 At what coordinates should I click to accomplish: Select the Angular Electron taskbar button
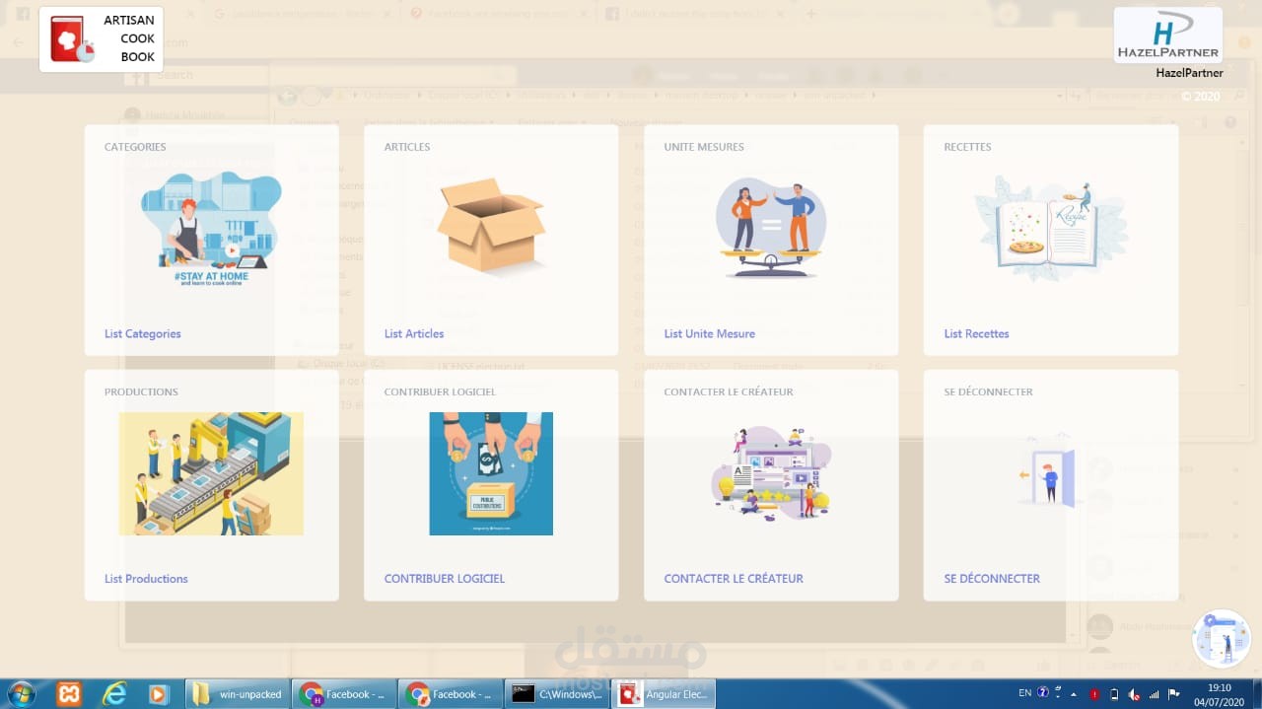[664, 694]
